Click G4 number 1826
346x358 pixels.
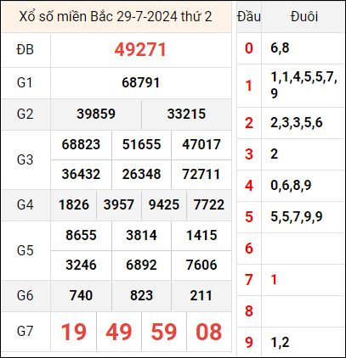coord(74,204)
